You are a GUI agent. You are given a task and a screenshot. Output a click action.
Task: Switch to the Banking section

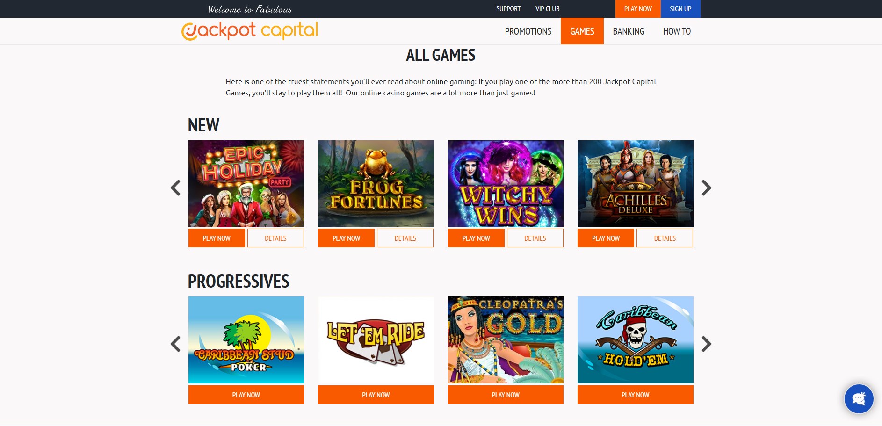pos(629,31)
